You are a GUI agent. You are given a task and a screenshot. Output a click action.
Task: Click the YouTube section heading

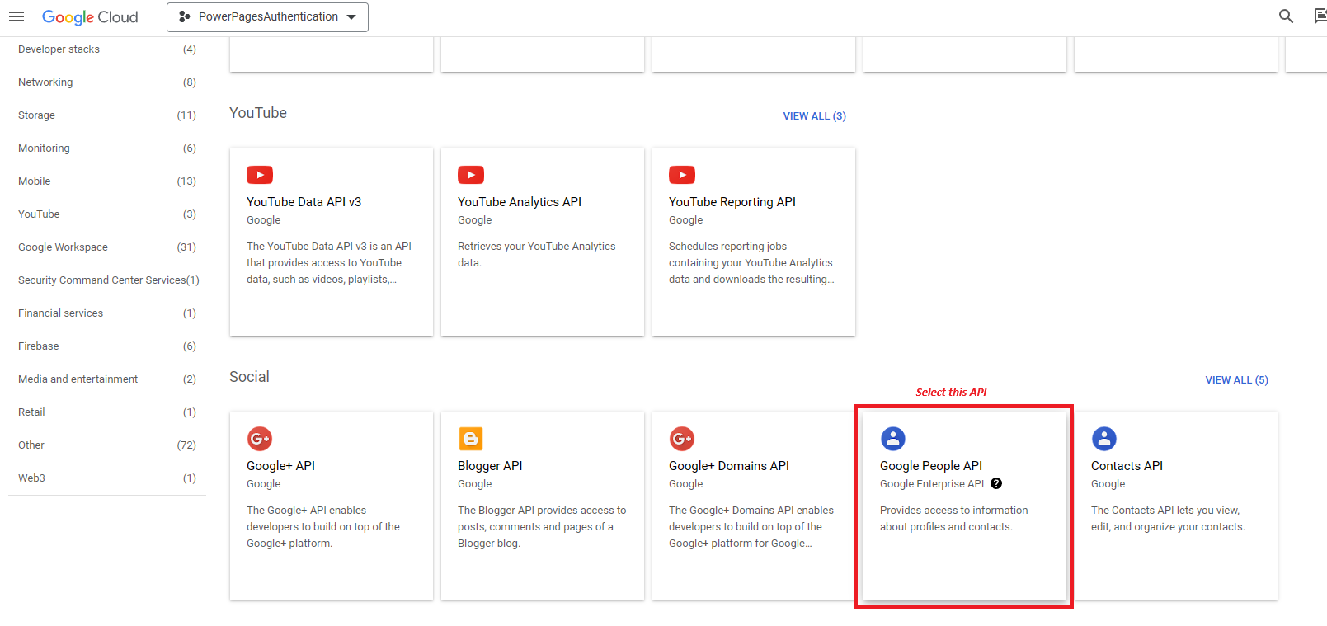coord(258,113)
